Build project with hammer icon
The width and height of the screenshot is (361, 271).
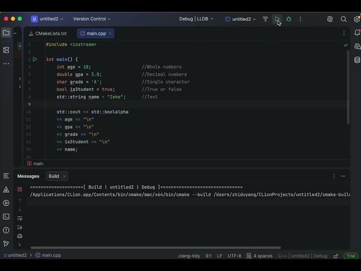pyautogui.click(x=266, y=19)
